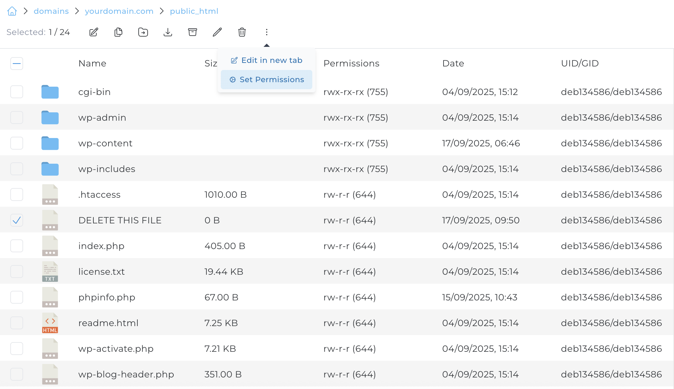Viewport: 674px width, 389px height.
Task: Navigate to domains via breadcrumb link
Action: [51, 11]
